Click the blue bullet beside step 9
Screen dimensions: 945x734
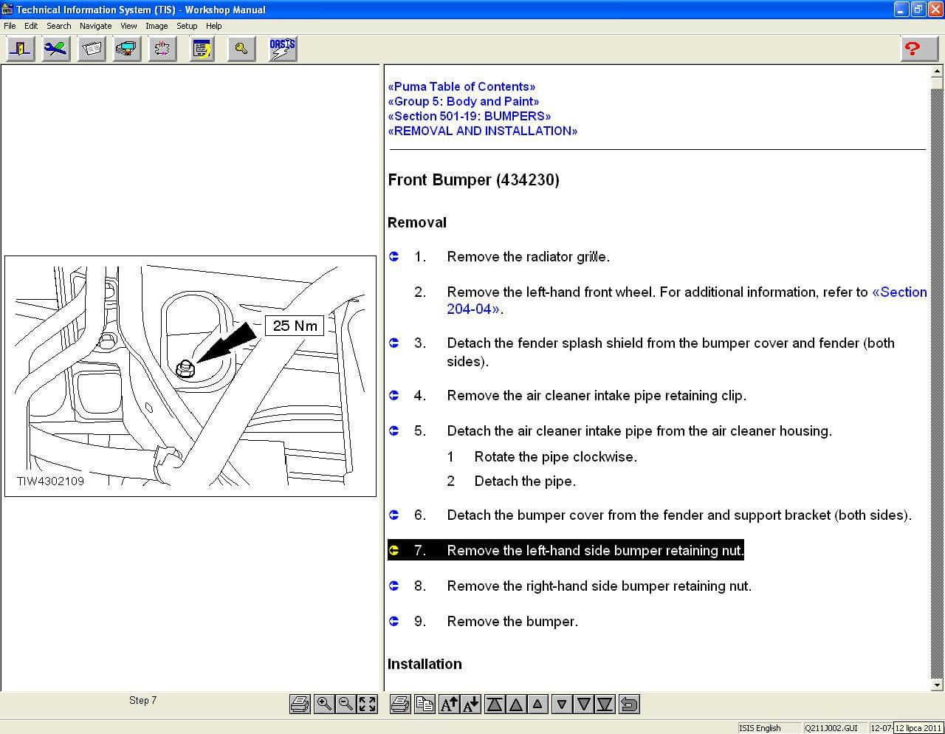tap(394, 621)
